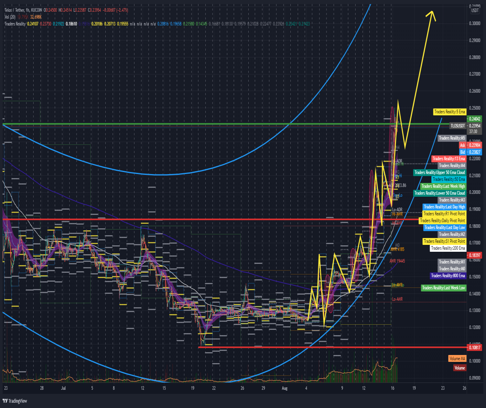Select the Bid price label
This screenshot has width=486, height=408.
click(463, 152)
